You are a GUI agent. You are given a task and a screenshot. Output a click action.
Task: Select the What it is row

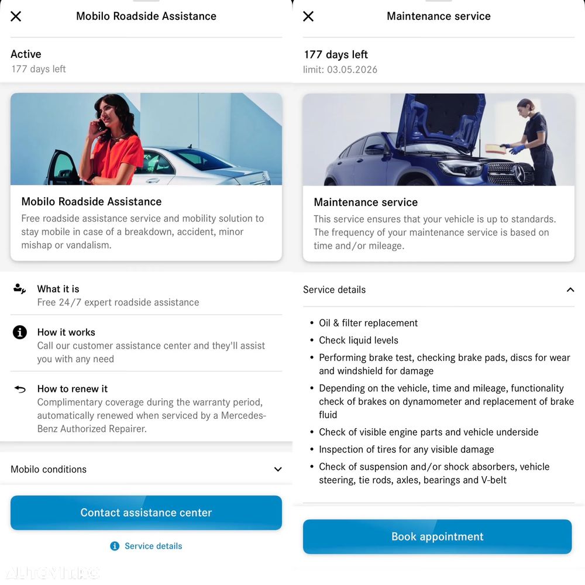point(146,295)
